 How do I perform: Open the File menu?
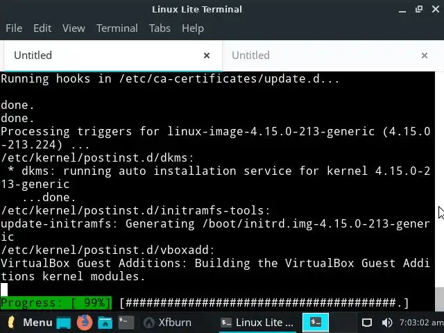click(x=14, y=28)
